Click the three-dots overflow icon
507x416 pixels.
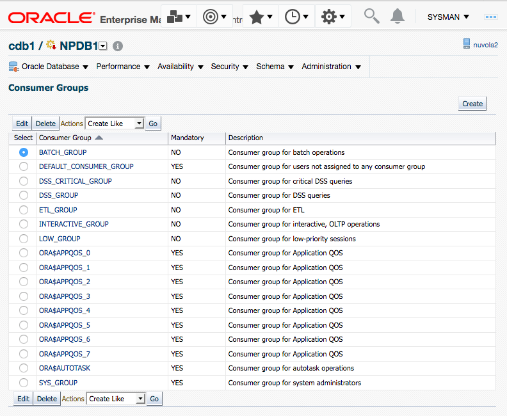(x=490, y=17)
